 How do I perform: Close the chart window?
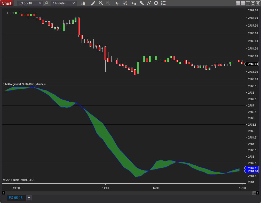258,3
